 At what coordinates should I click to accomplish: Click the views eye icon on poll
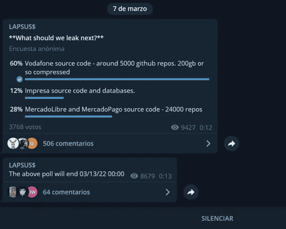pyautogui.click(x=175, y=127)
